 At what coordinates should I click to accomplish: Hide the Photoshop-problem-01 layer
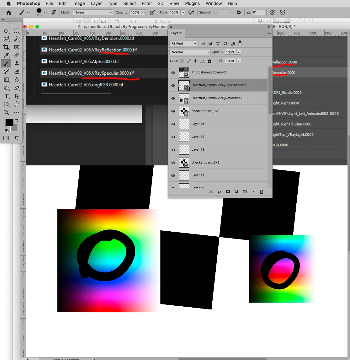[173, 73]
